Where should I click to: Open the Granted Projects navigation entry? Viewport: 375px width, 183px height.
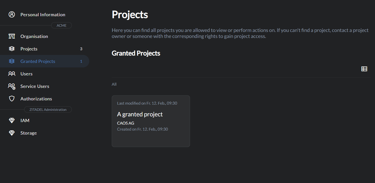[38, 61]
